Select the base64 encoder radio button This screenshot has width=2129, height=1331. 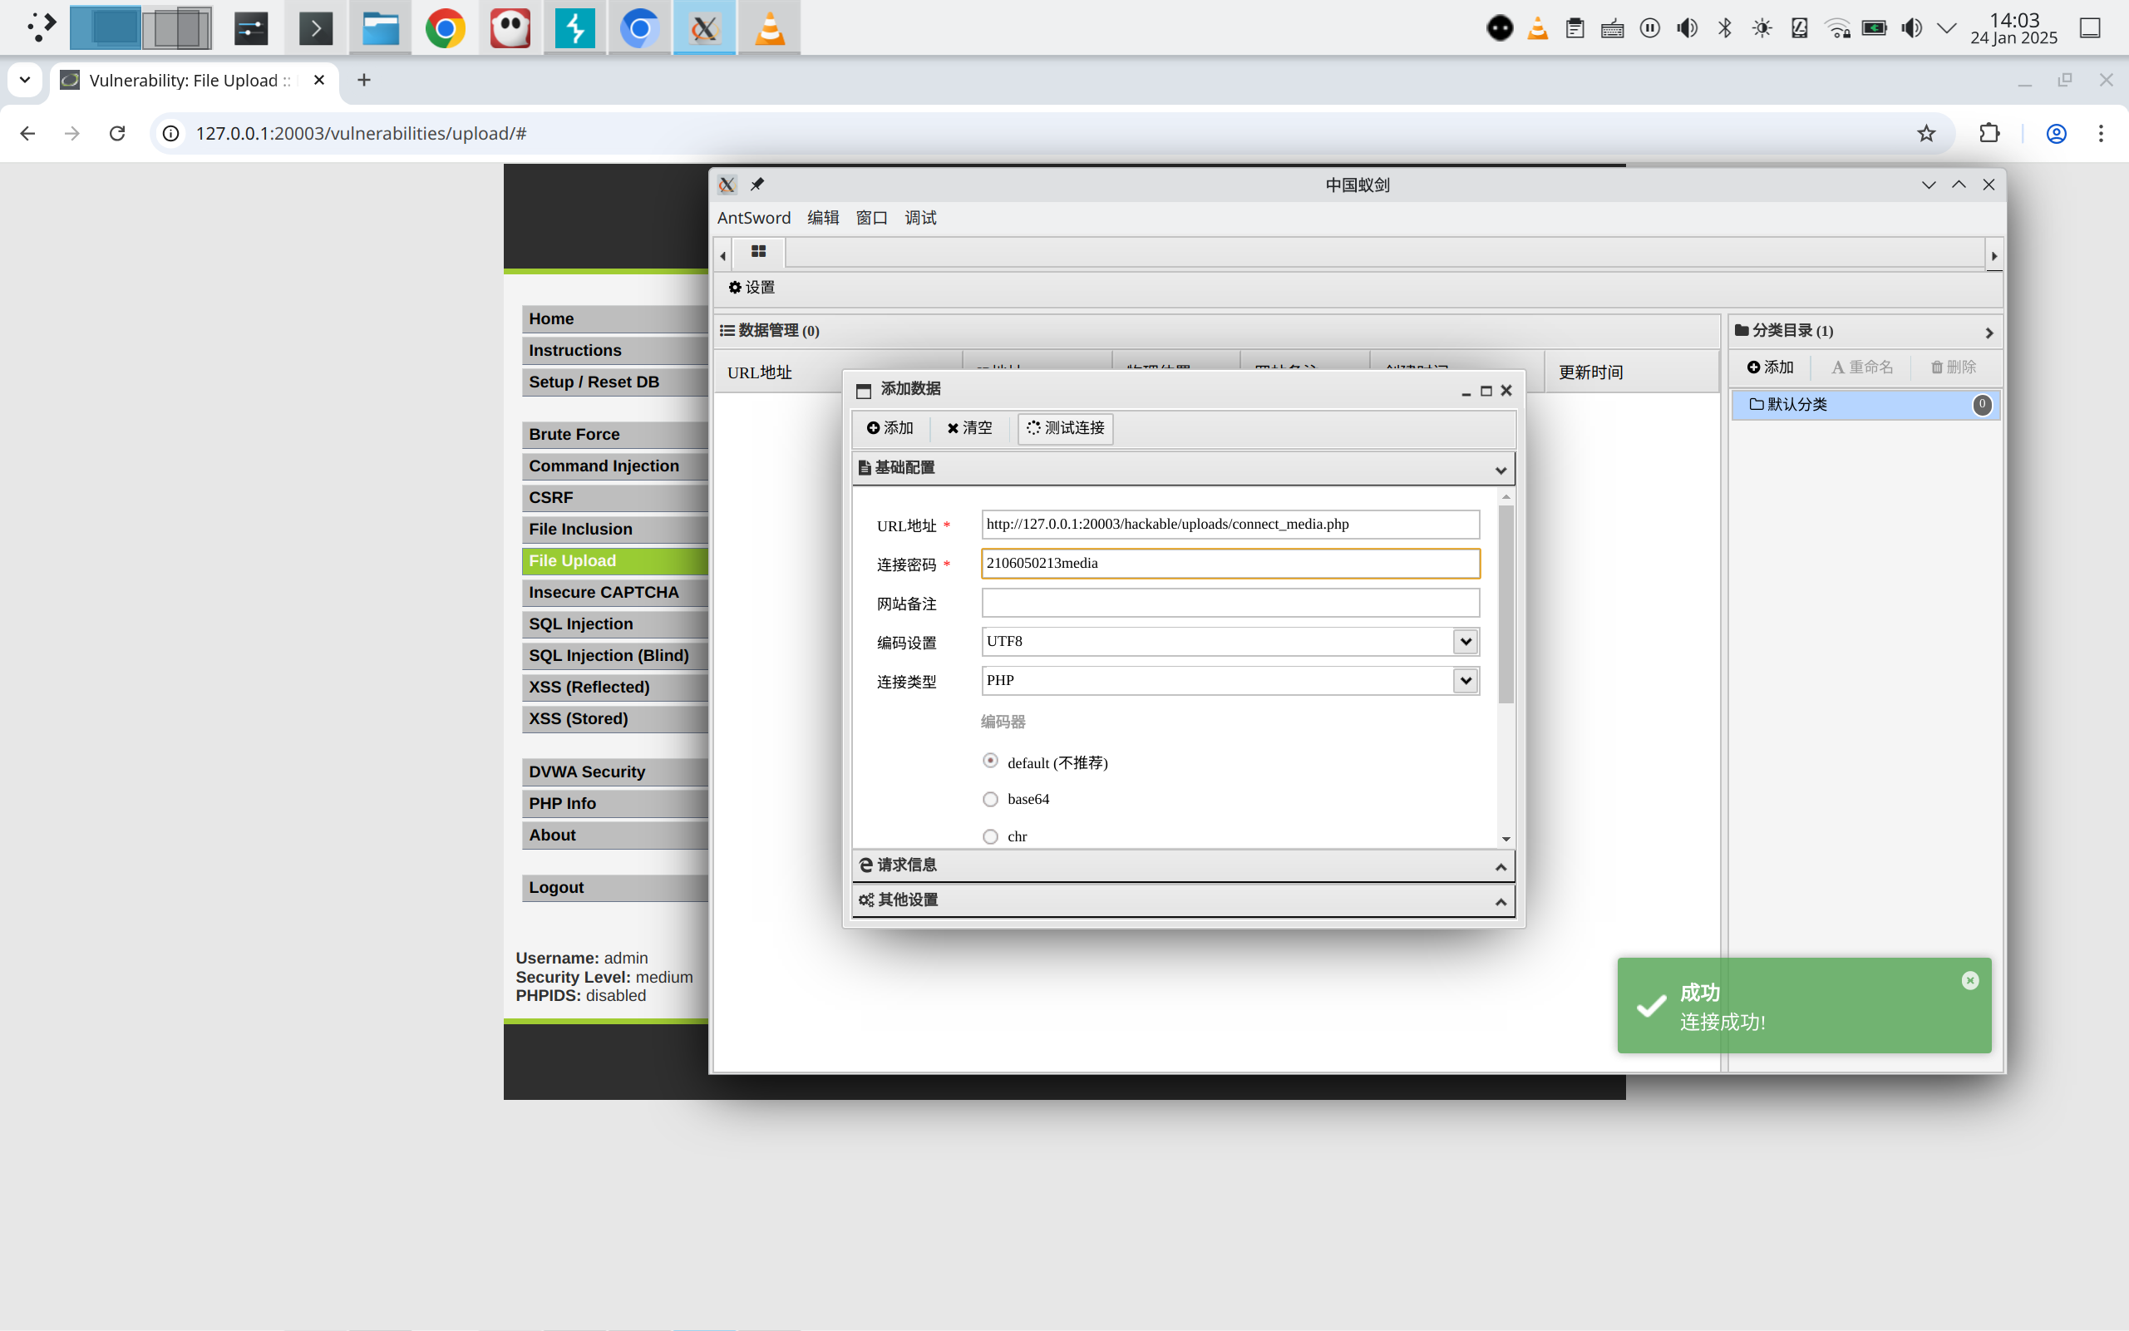coord(990,799)
